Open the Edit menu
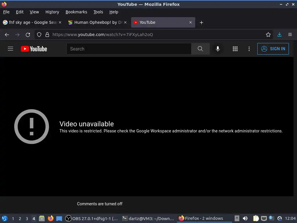The width and height of the screenshot is (297, 223). (20, 12)
